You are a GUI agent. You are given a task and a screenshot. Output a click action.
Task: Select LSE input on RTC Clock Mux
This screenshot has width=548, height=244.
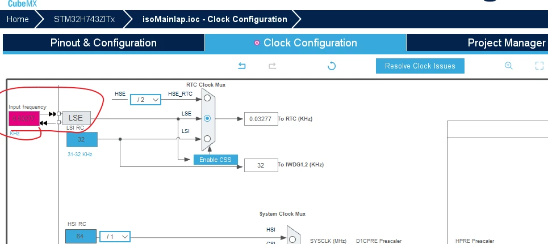coord(207,118)
